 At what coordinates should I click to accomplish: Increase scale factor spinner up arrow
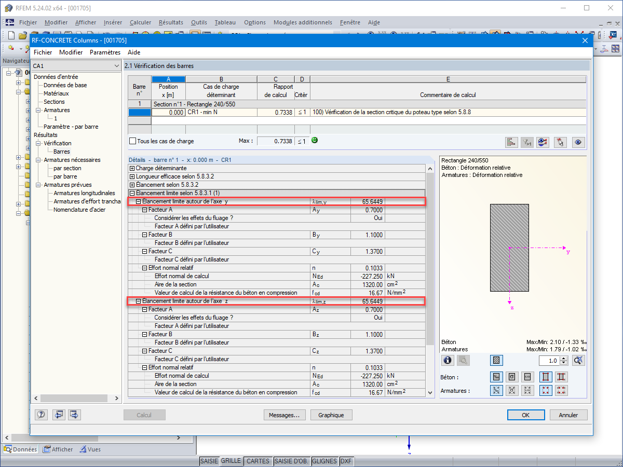click(564, 358)
